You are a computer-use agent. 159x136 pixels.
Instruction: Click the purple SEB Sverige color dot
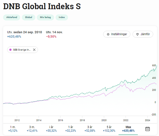(10, 50)
